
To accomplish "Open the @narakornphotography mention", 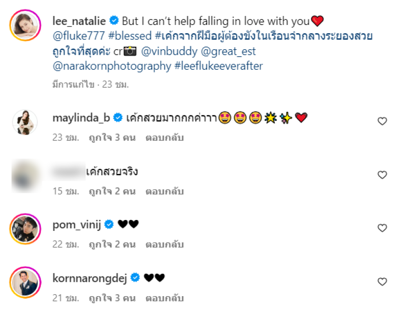I will coord(111,66).
